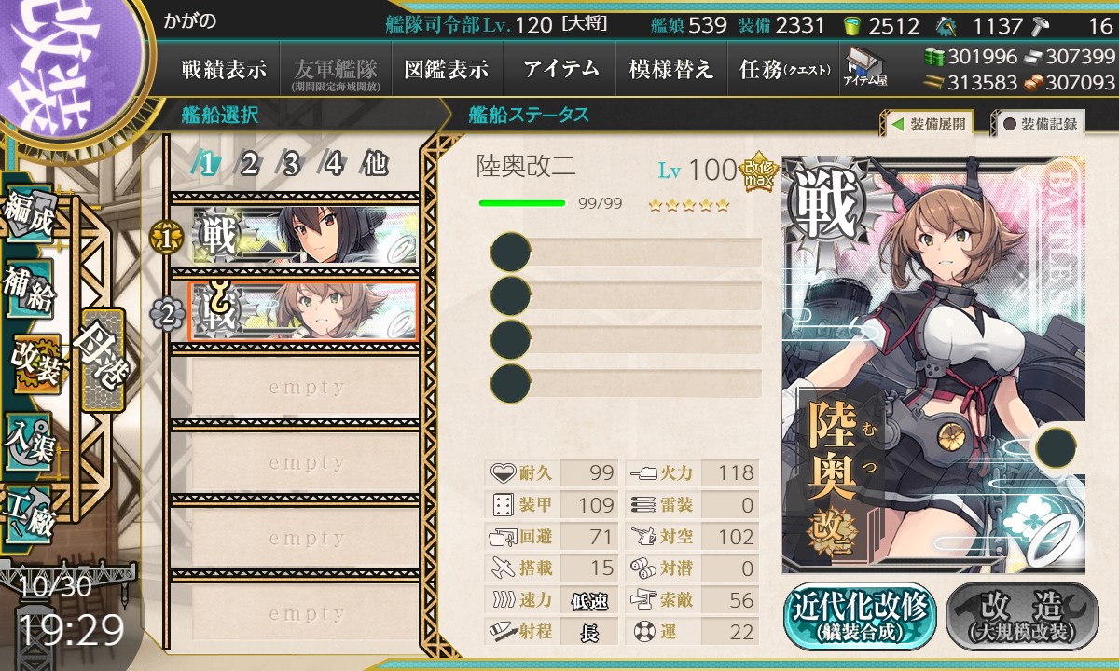Image resolution: width=1119 pixels, height=671 pixels.
Task: Open the 図鑑表示 encyclopedia menu
Action: [447, 69]
